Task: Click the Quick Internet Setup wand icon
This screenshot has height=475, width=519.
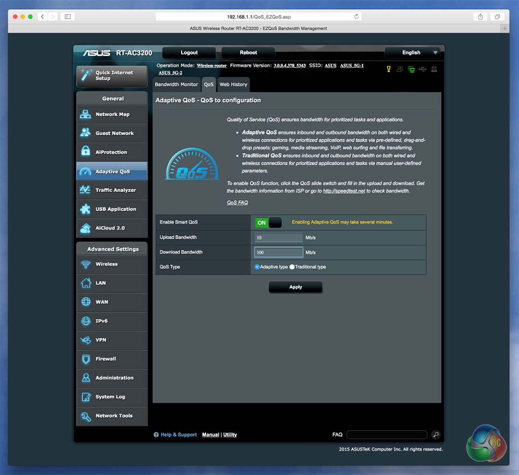Action: tap(86, 75)
